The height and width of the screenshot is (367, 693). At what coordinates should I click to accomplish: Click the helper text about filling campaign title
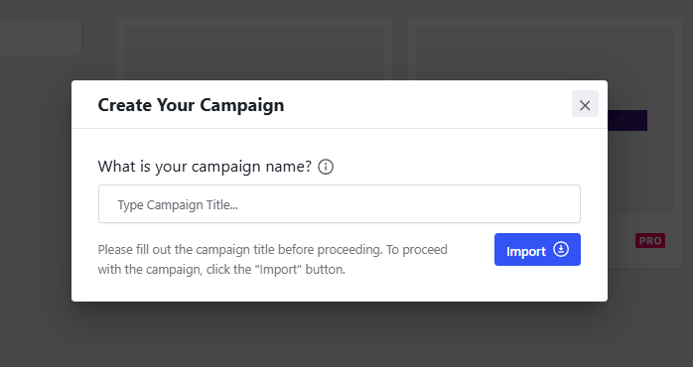[x=273, y=259]
